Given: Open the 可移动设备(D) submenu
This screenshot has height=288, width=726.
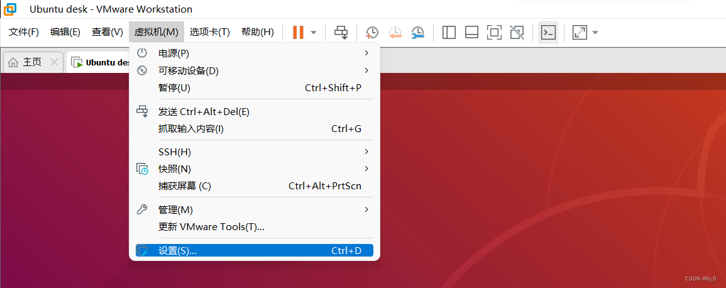Looking at the screenshot, I should [x=254, y=71].
